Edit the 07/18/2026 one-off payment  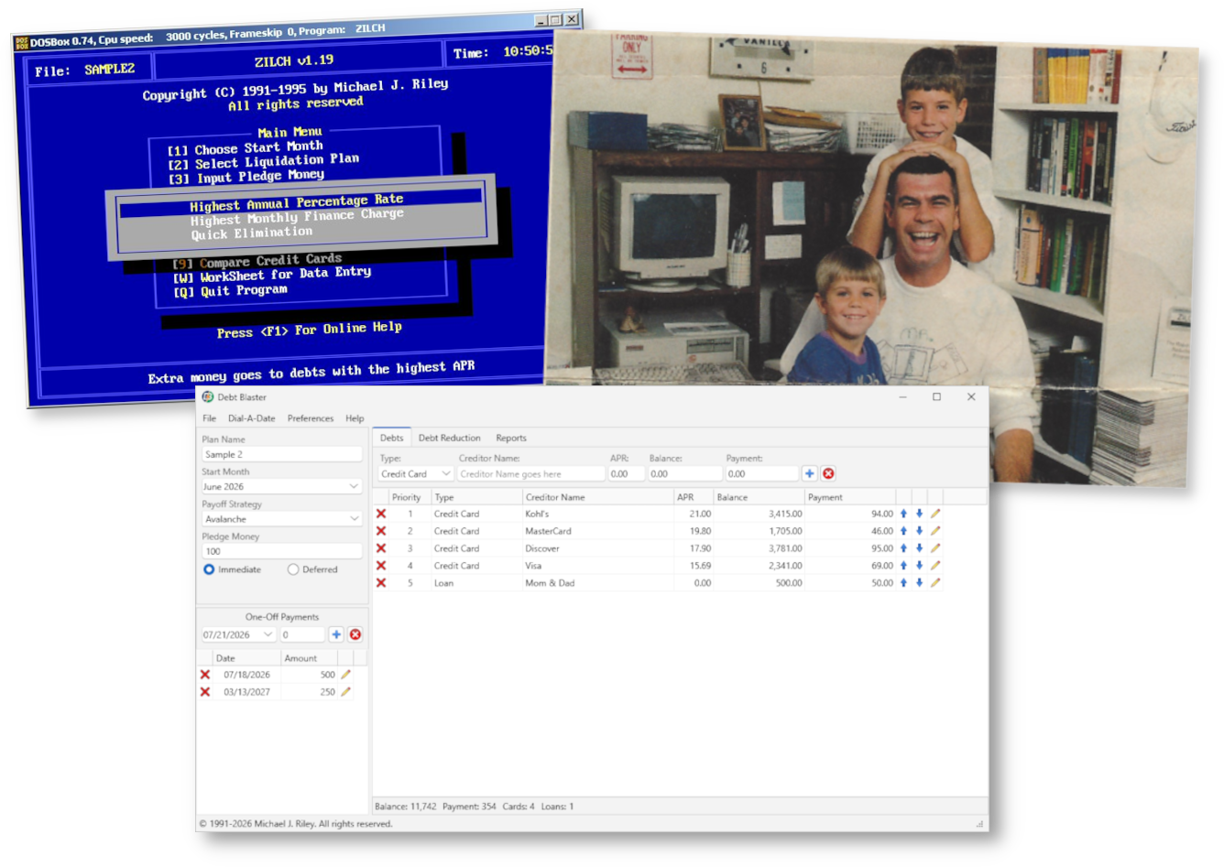pos(346,675)
